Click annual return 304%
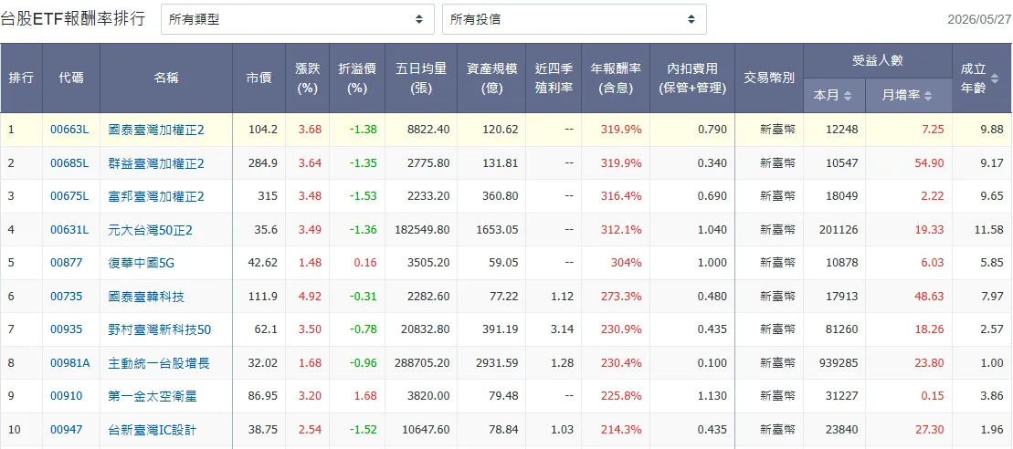 [627, 263]
